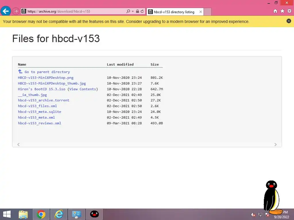294x220 pixels.
Task: Open Favorites star icon
Action: (x=282, y=11)
